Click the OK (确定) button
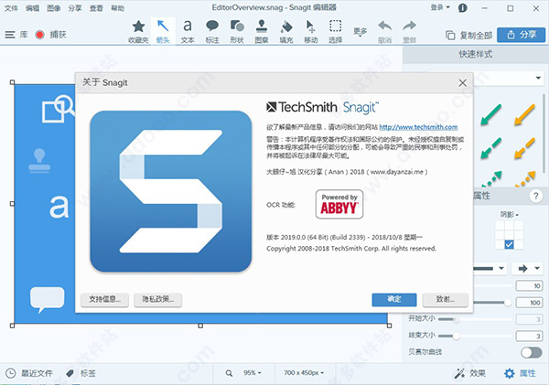Image resolution: width=549 pixels, height=385 pixels. pyautogui.click(x=394, y=300)
